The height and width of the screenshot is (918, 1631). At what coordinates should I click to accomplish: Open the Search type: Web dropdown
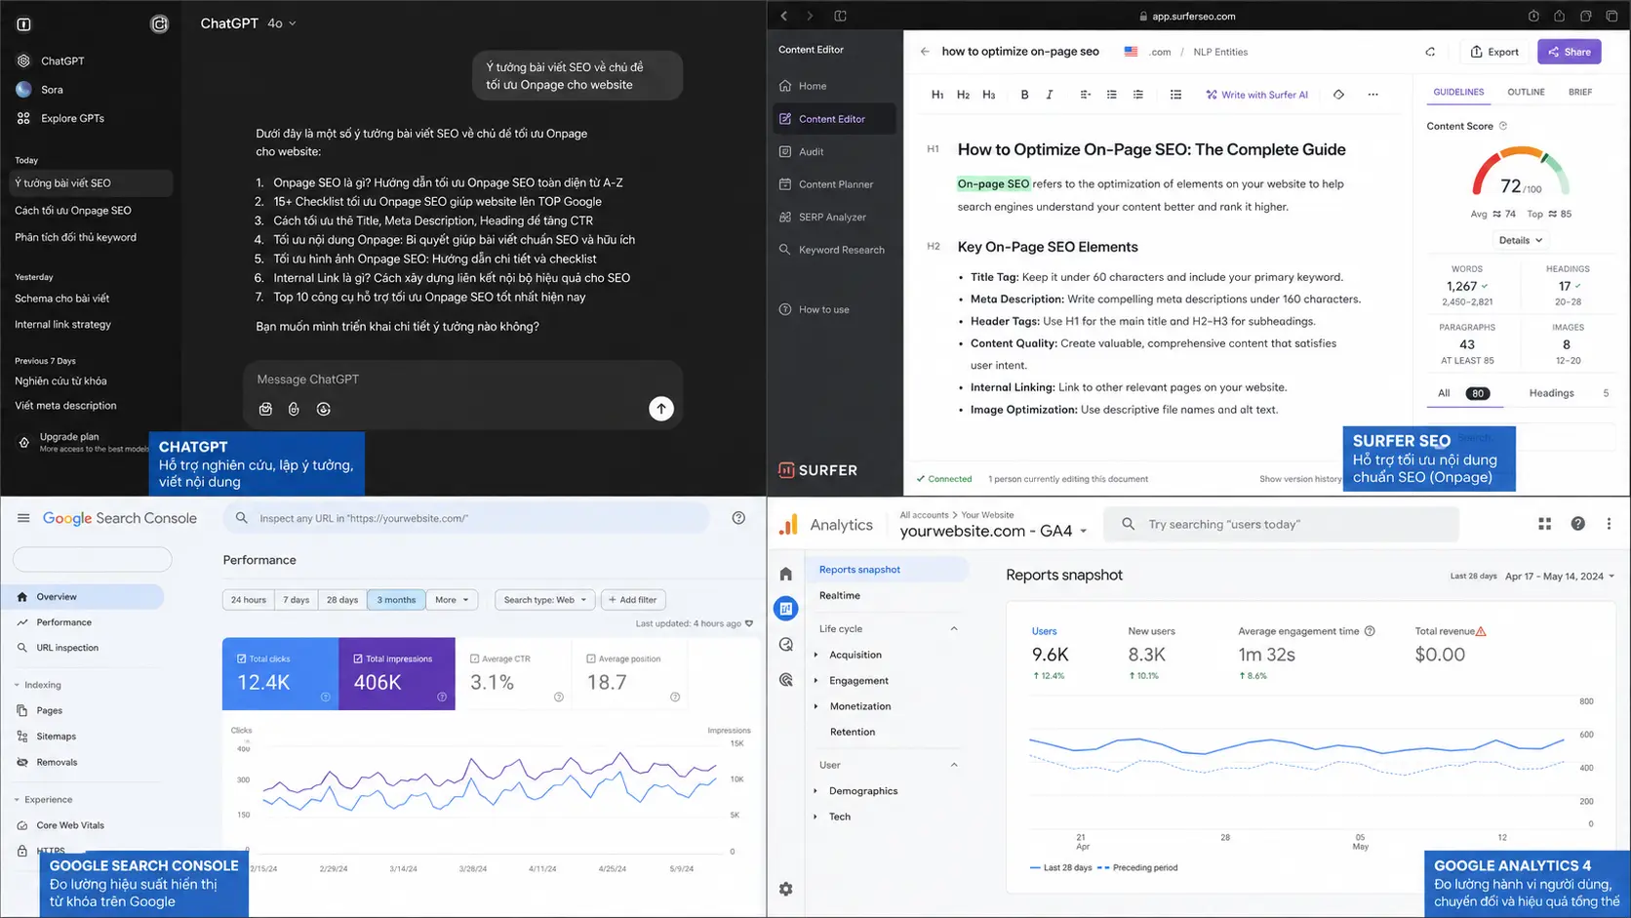click(x=545, y=600)
